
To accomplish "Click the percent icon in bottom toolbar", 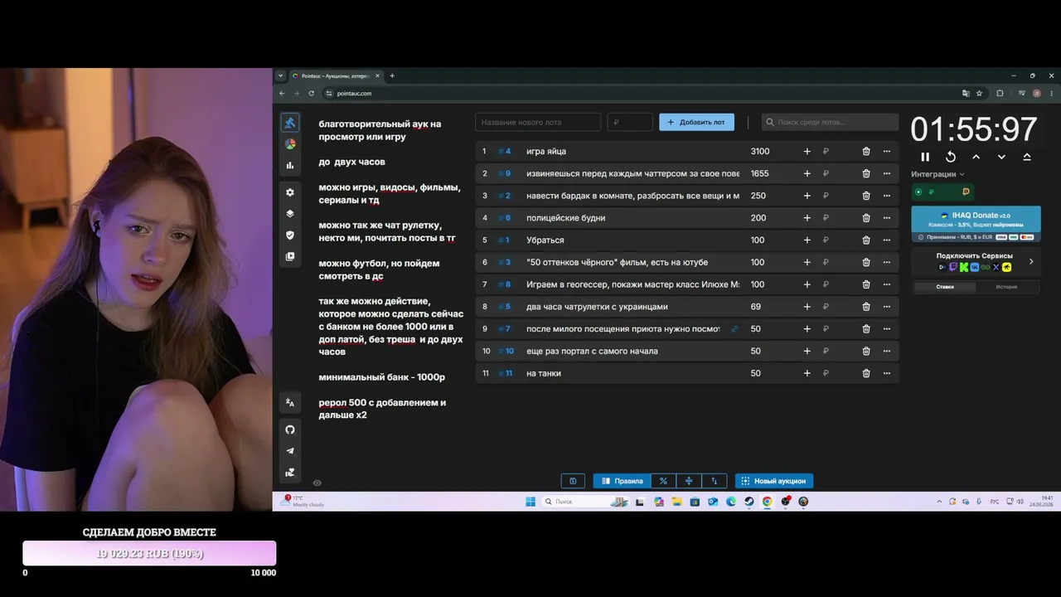I will tap(663, 481).
